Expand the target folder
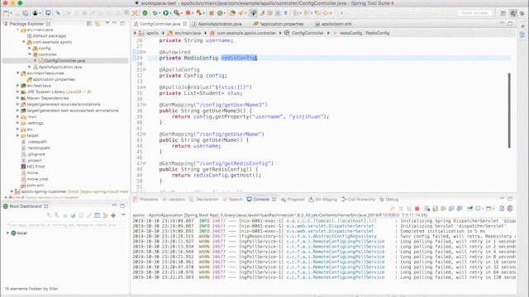This screenshot has width=529, height=297. (x=18, y=135)
